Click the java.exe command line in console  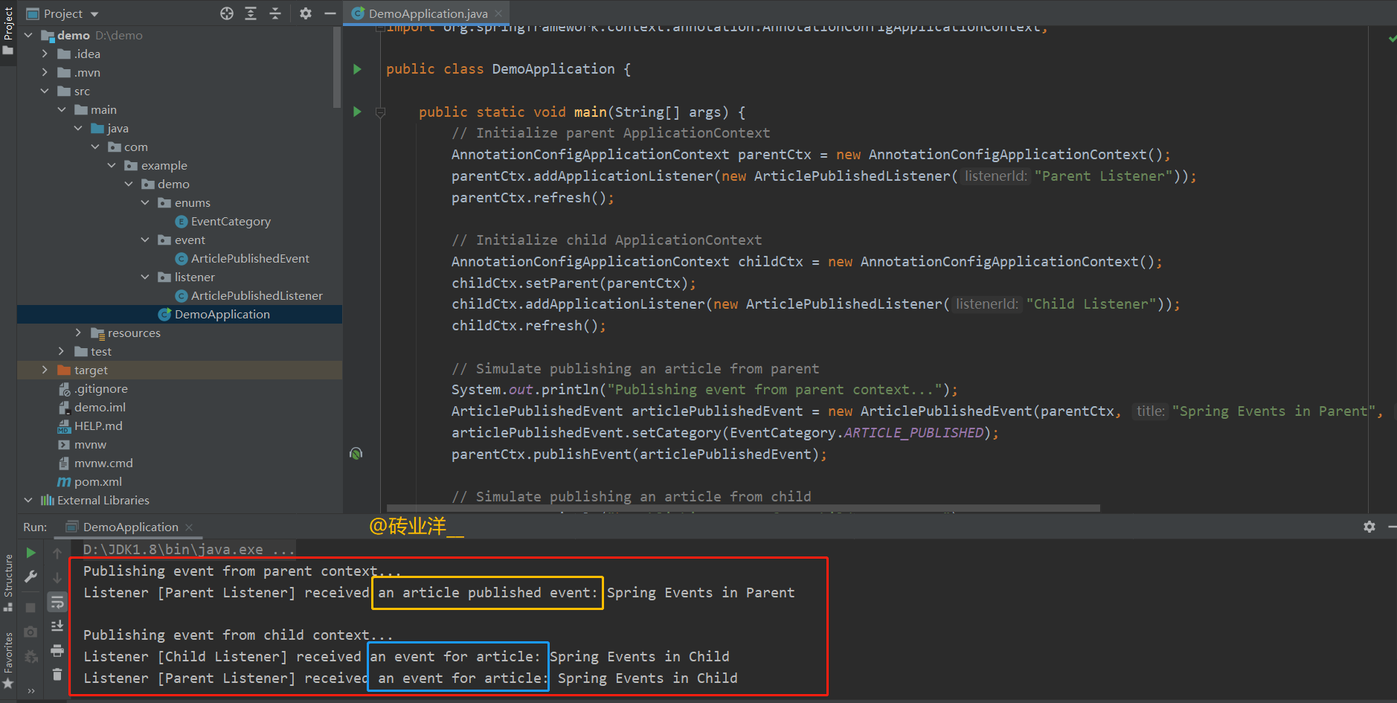(x=188, y=550)
